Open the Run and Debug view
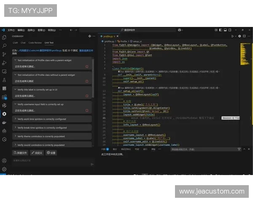 coord(4,63)
